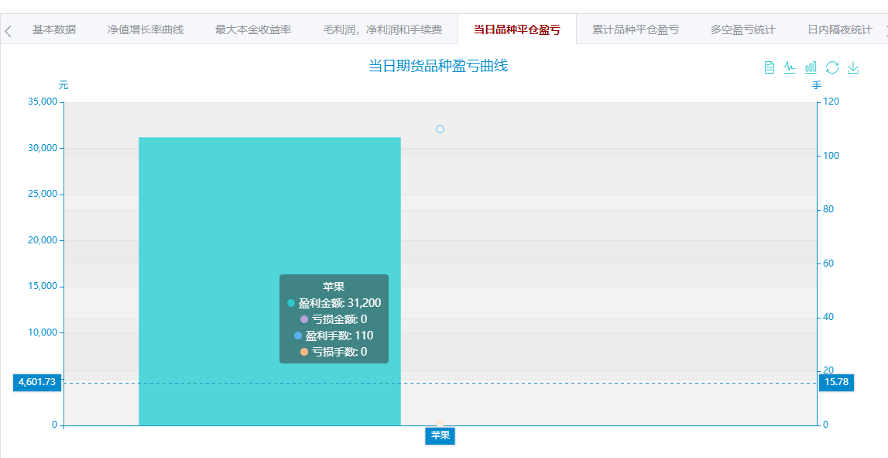This screenshot has width=888, height=458.
Task: Click the 盈利手数 data point circle
Action: point(440,129)
